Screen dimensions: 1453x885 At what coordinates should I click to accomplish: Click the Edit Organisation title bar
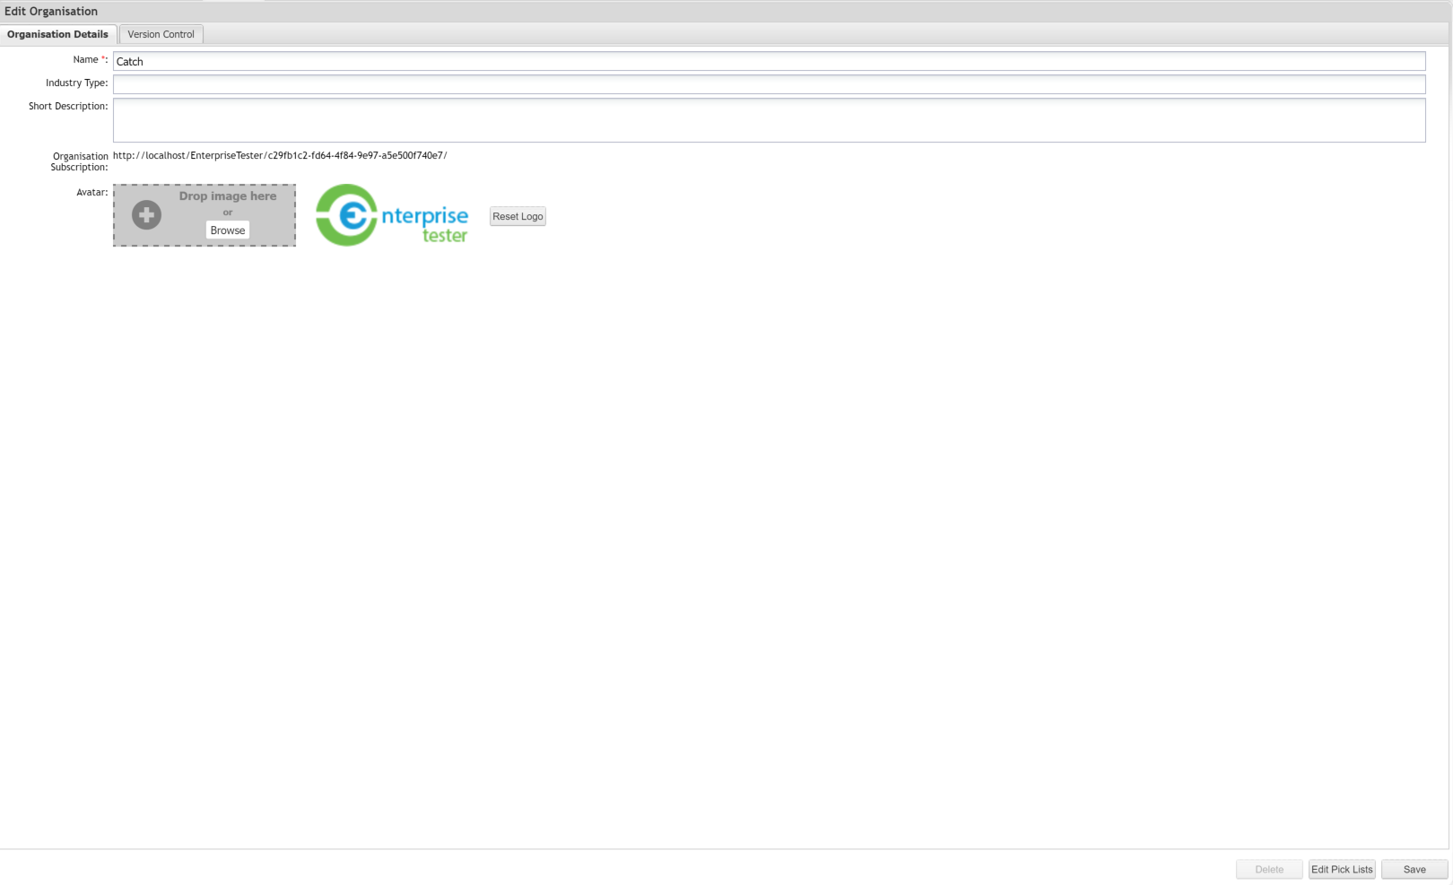coord(51,11)
